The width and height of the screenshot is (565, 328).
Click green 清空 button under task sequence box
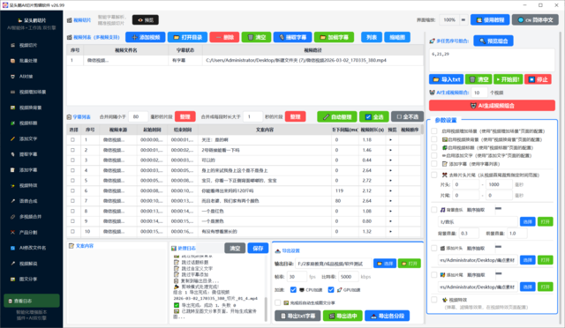[x=478, y=79]
